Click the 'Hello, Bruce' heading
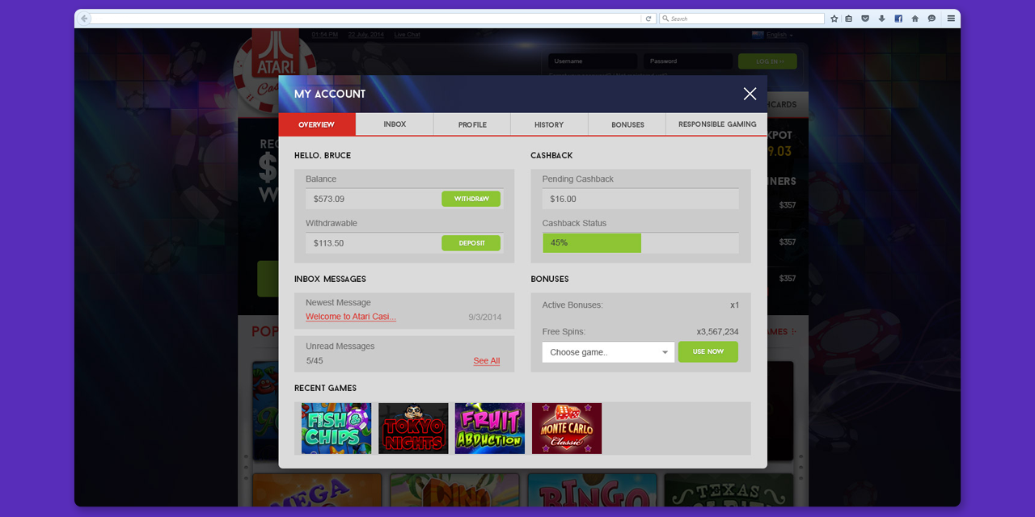1035x517 pixels. pos(323,155)
